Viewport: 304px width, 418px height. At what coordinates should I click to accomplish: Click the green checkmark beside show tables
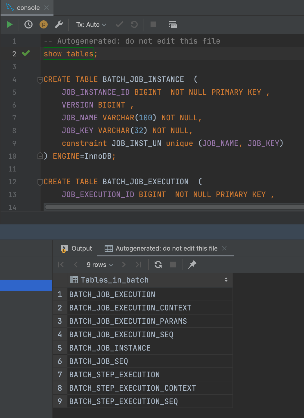[25, 53]
